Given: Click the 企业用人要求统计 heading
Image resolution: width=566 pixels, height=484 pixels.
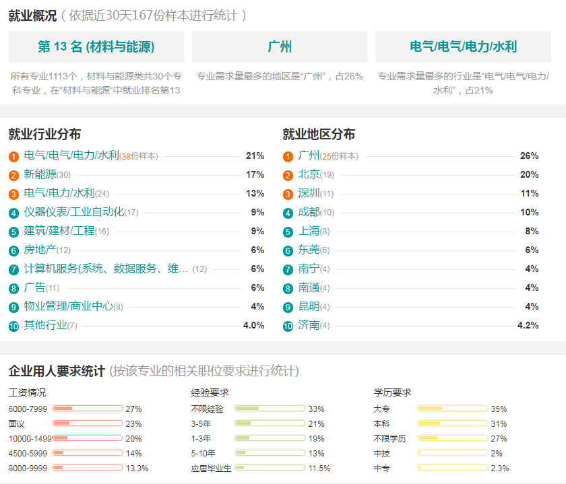Looking at the screenshot, I should coord(57,371).
